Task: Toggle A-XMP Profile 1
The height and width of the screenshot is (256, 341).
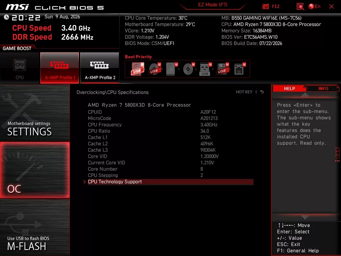Action: 60,68
